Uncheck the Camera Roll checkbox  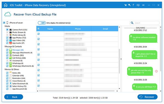pyautogui.click(x=7, y=30)
